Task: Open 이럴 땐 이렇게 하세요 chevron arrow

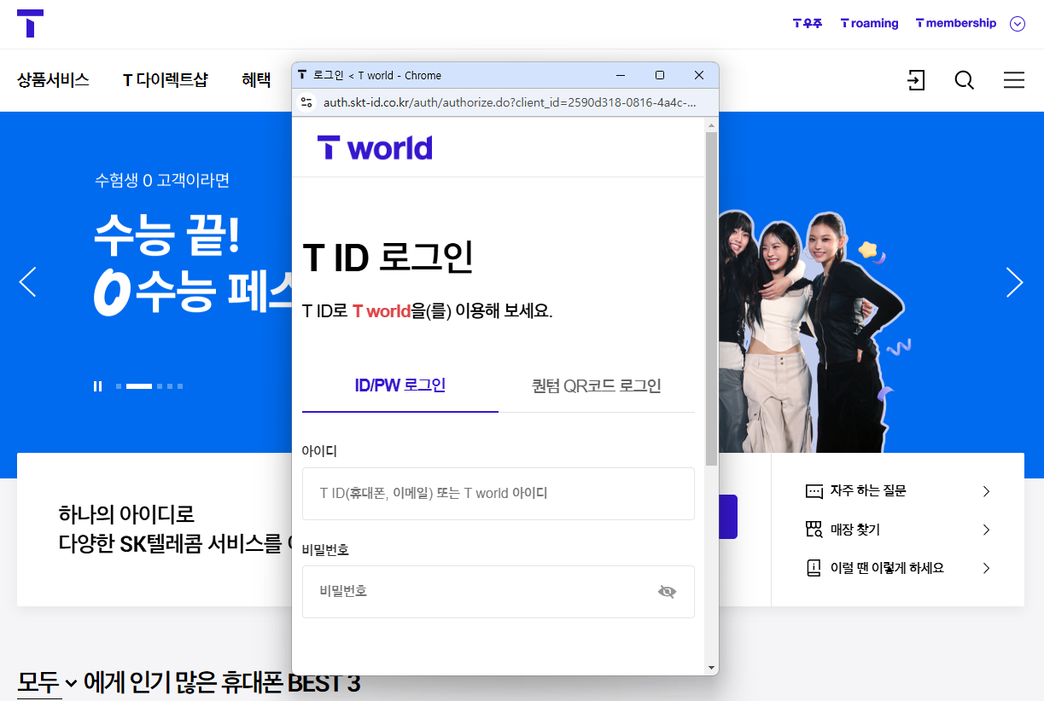Action: pos(986,568)
